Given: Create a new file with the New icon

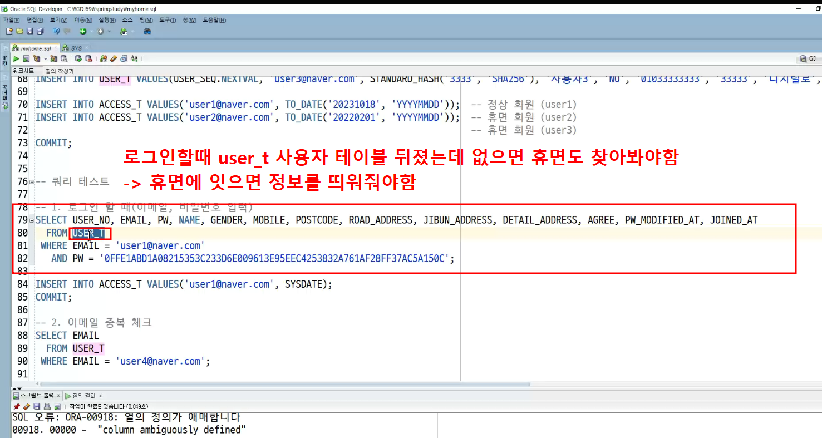Looking at the screenshot, I should (x=9, y=31).
